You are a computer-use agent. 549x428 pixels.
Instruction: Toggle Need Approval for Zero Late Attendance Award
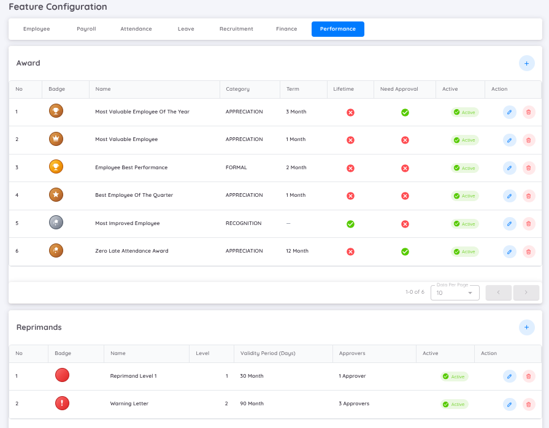point(405,251)
